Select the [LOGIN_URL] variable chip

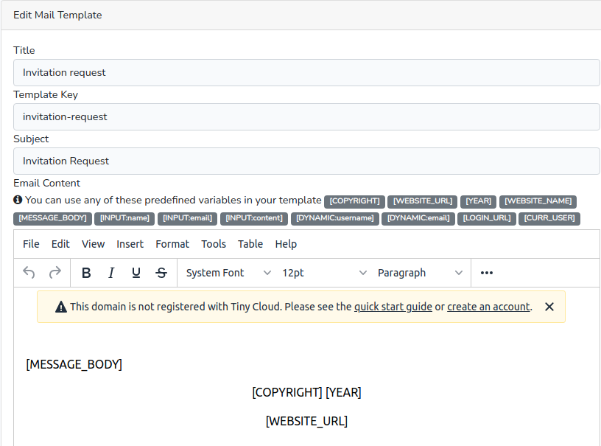pos(486,218)
